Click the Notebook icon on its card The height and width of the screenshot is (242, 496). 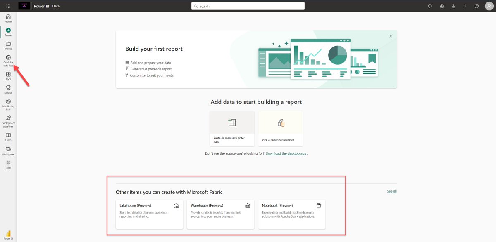(319, 205)
